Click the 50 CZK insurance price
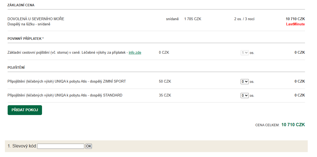 [165, 81]
